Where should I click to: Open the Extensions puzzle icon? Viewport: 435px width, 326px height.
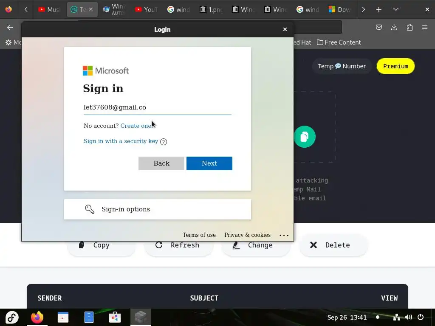[410, 27]
